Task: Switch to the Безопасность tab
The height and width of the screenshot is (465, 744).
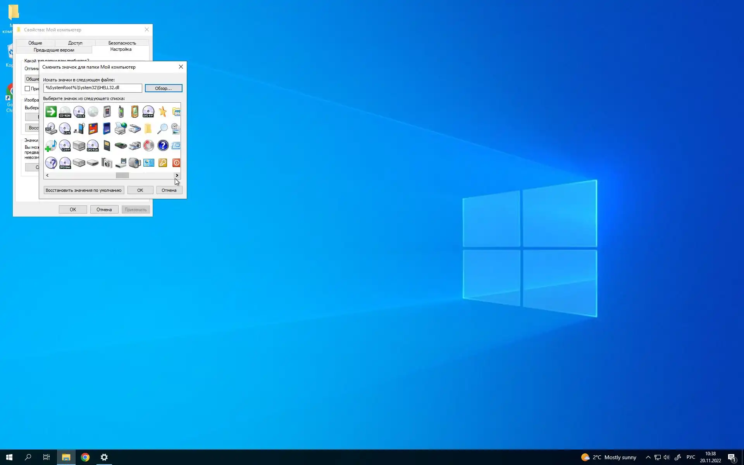Action: click(122, 43)
